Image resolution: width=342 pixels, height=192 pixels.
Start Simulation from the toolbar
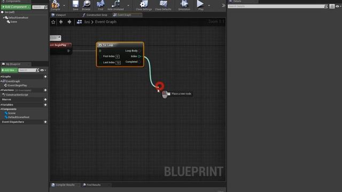click(184, 5)
